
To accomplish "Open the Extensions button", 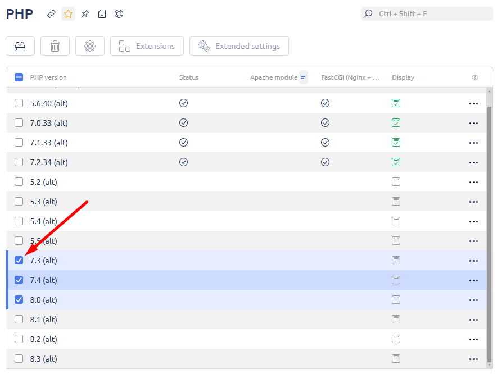I will coord(147,46).
